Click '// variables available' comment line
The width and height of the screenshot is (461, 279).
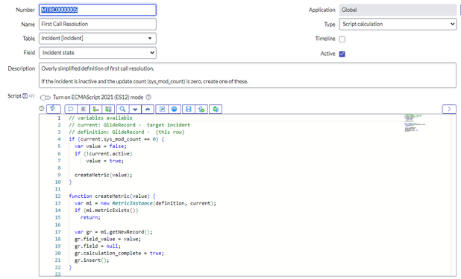click(101, 118)
